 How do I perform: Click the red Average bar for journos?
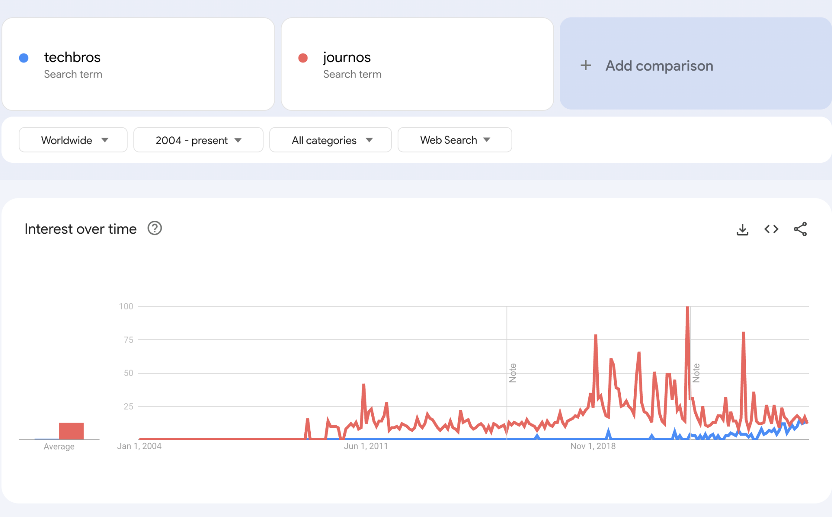(x=71, y=431)
